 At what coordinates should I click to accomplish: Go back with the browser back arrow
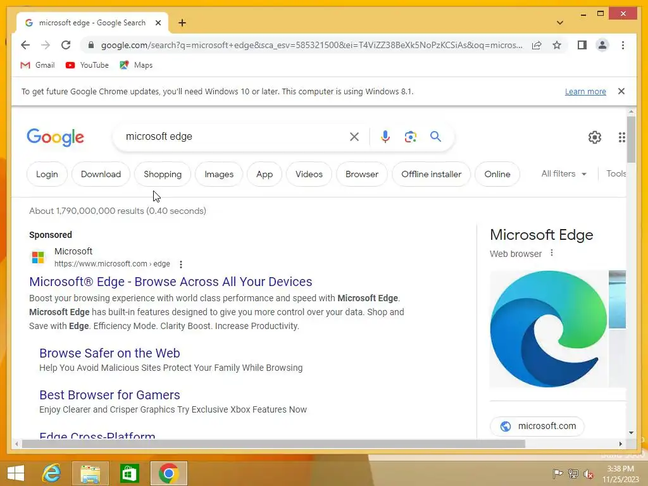tap(25, 45)
